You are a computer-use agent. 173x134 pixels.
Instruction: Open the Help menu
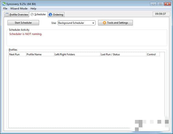coord(33,8)
